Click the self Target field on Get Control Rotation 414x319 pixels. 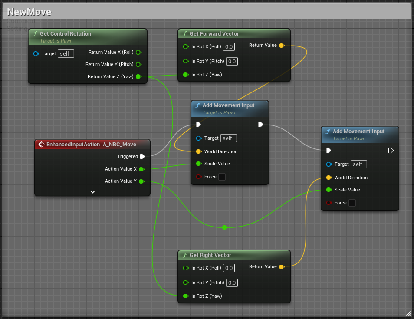click(66, 54)
